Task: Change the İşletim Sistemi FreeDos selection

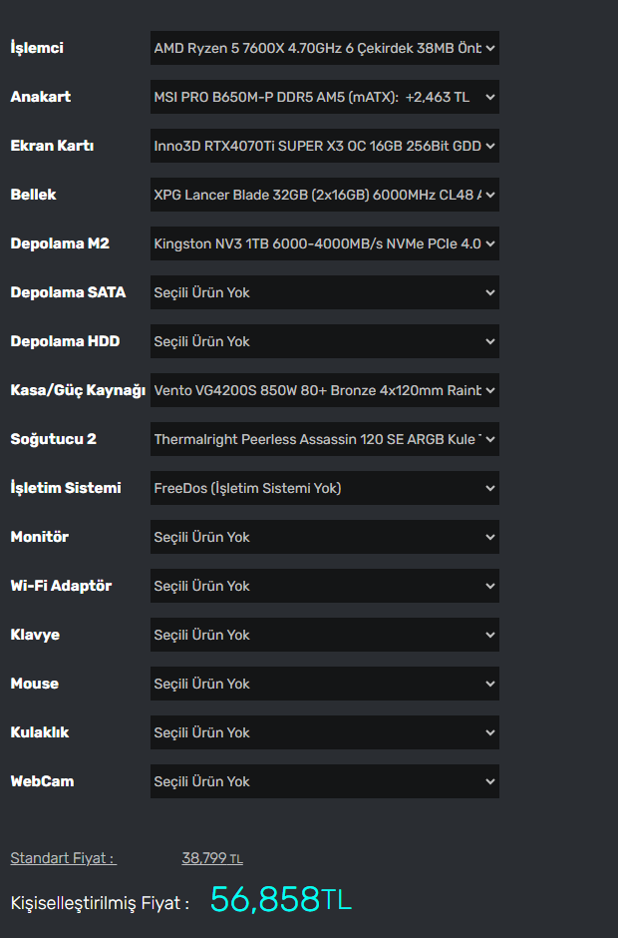Action: (x=324, y=488)
